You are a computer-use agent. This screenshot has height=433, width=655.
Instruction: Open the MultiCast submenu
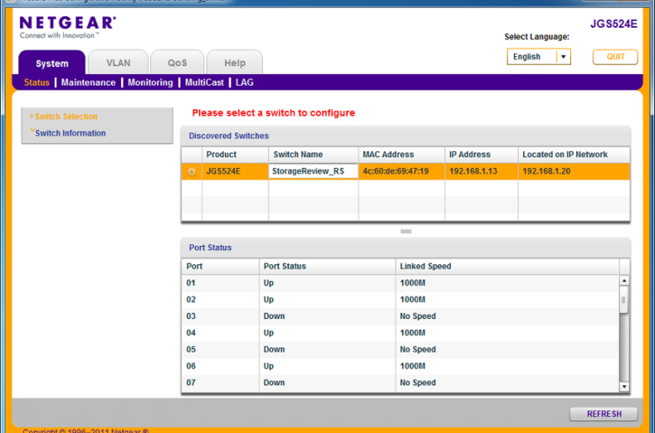coord(204,82)
